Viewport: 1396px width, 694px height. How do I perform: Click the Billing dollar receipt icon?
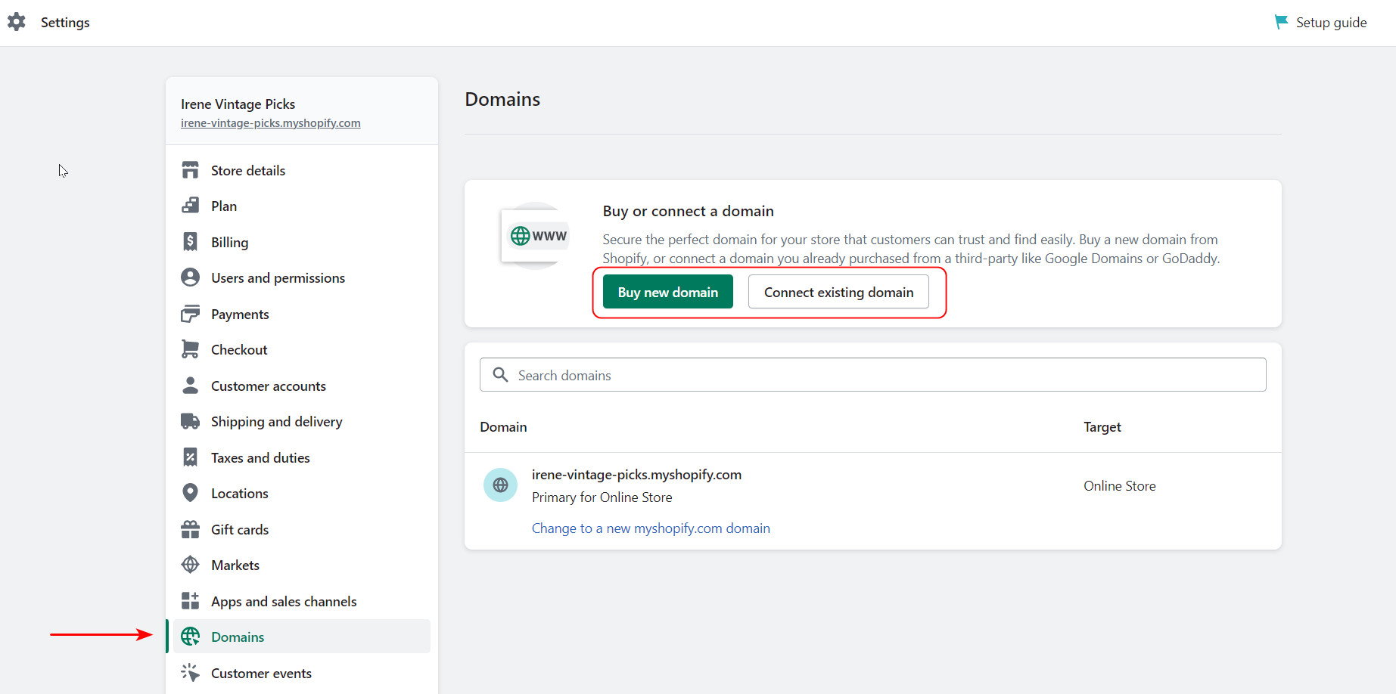[x=190, y=242]
